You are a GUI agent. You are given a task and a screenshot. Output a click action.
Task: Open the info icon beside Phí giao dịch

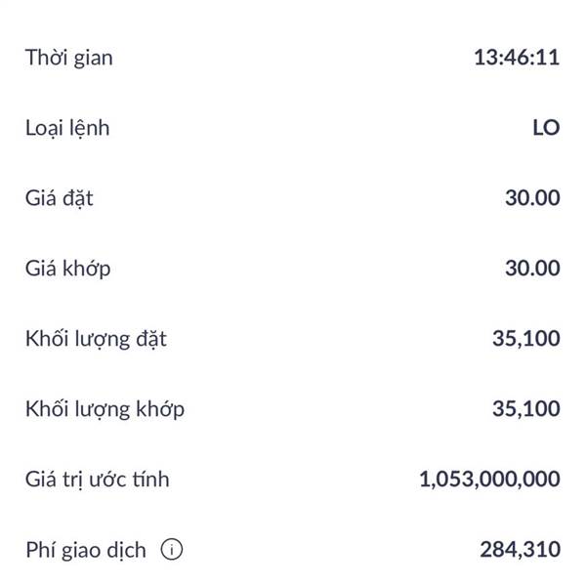click(x=172, y=549)
